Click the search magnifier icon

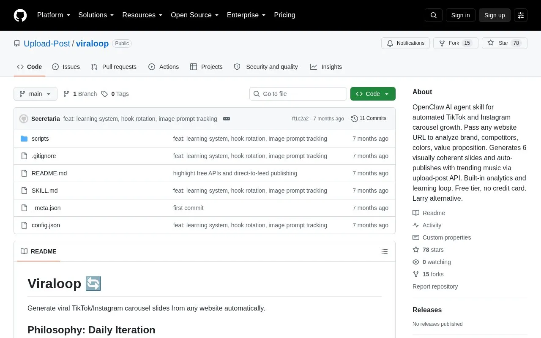pyautogui.click(x=434, y=15)
